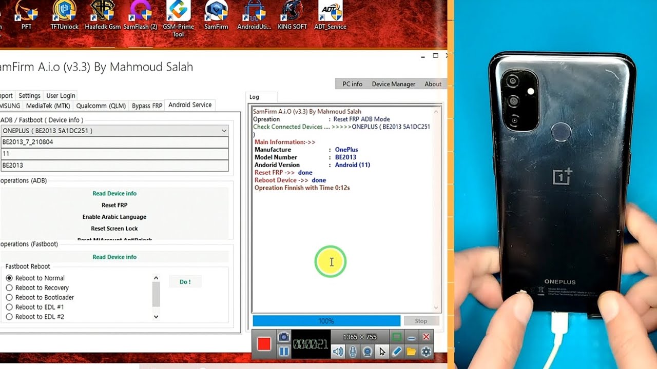Open the AndroidUtility desktop shortcut
Viewport: 657px width, 369px height.
(254, 15)
